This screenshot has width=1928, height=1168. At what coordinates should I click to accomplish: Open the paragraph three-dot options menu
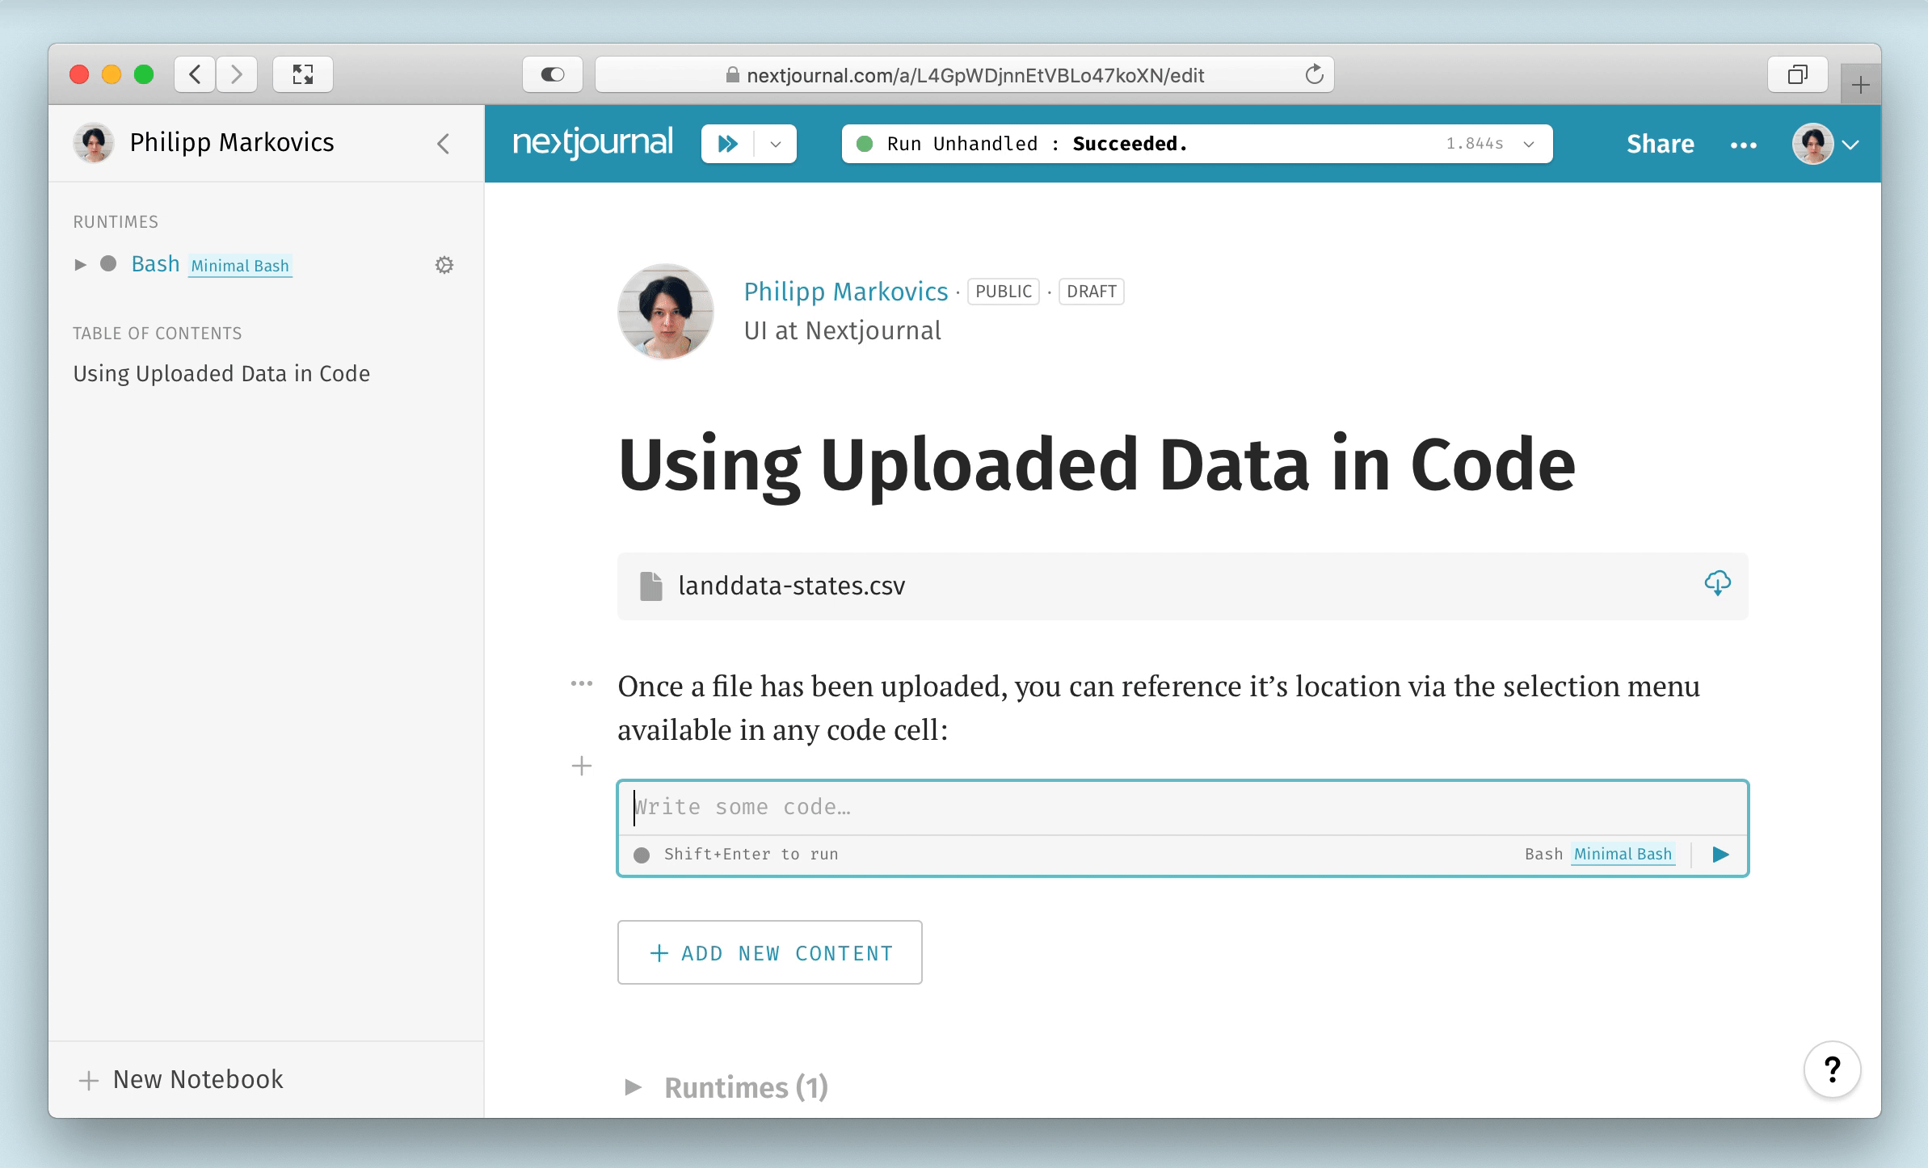[582, 684]
